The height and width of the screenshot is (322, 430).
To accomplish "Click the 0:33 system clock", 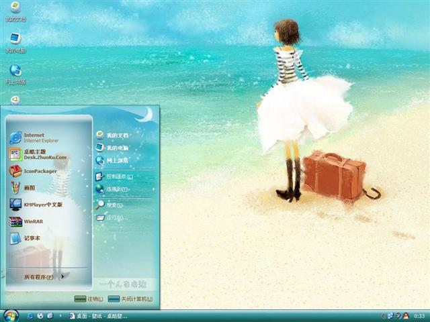I will point(419,316).
